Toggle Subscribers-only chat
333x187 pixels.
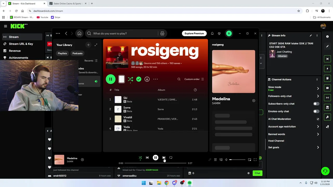coord(316,104)
